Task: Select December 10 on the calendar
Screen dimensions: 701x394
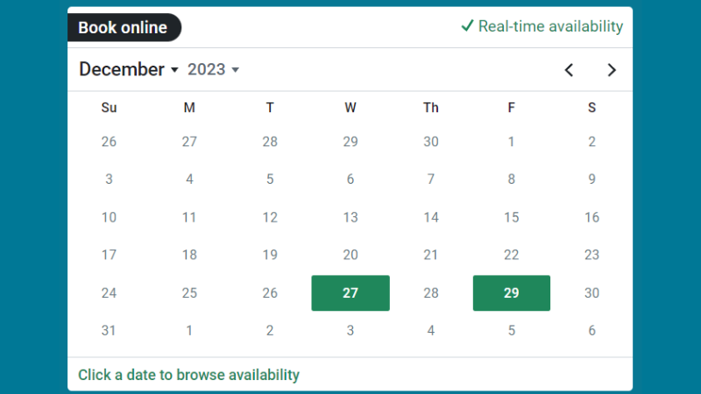Action: pos(109,217)
